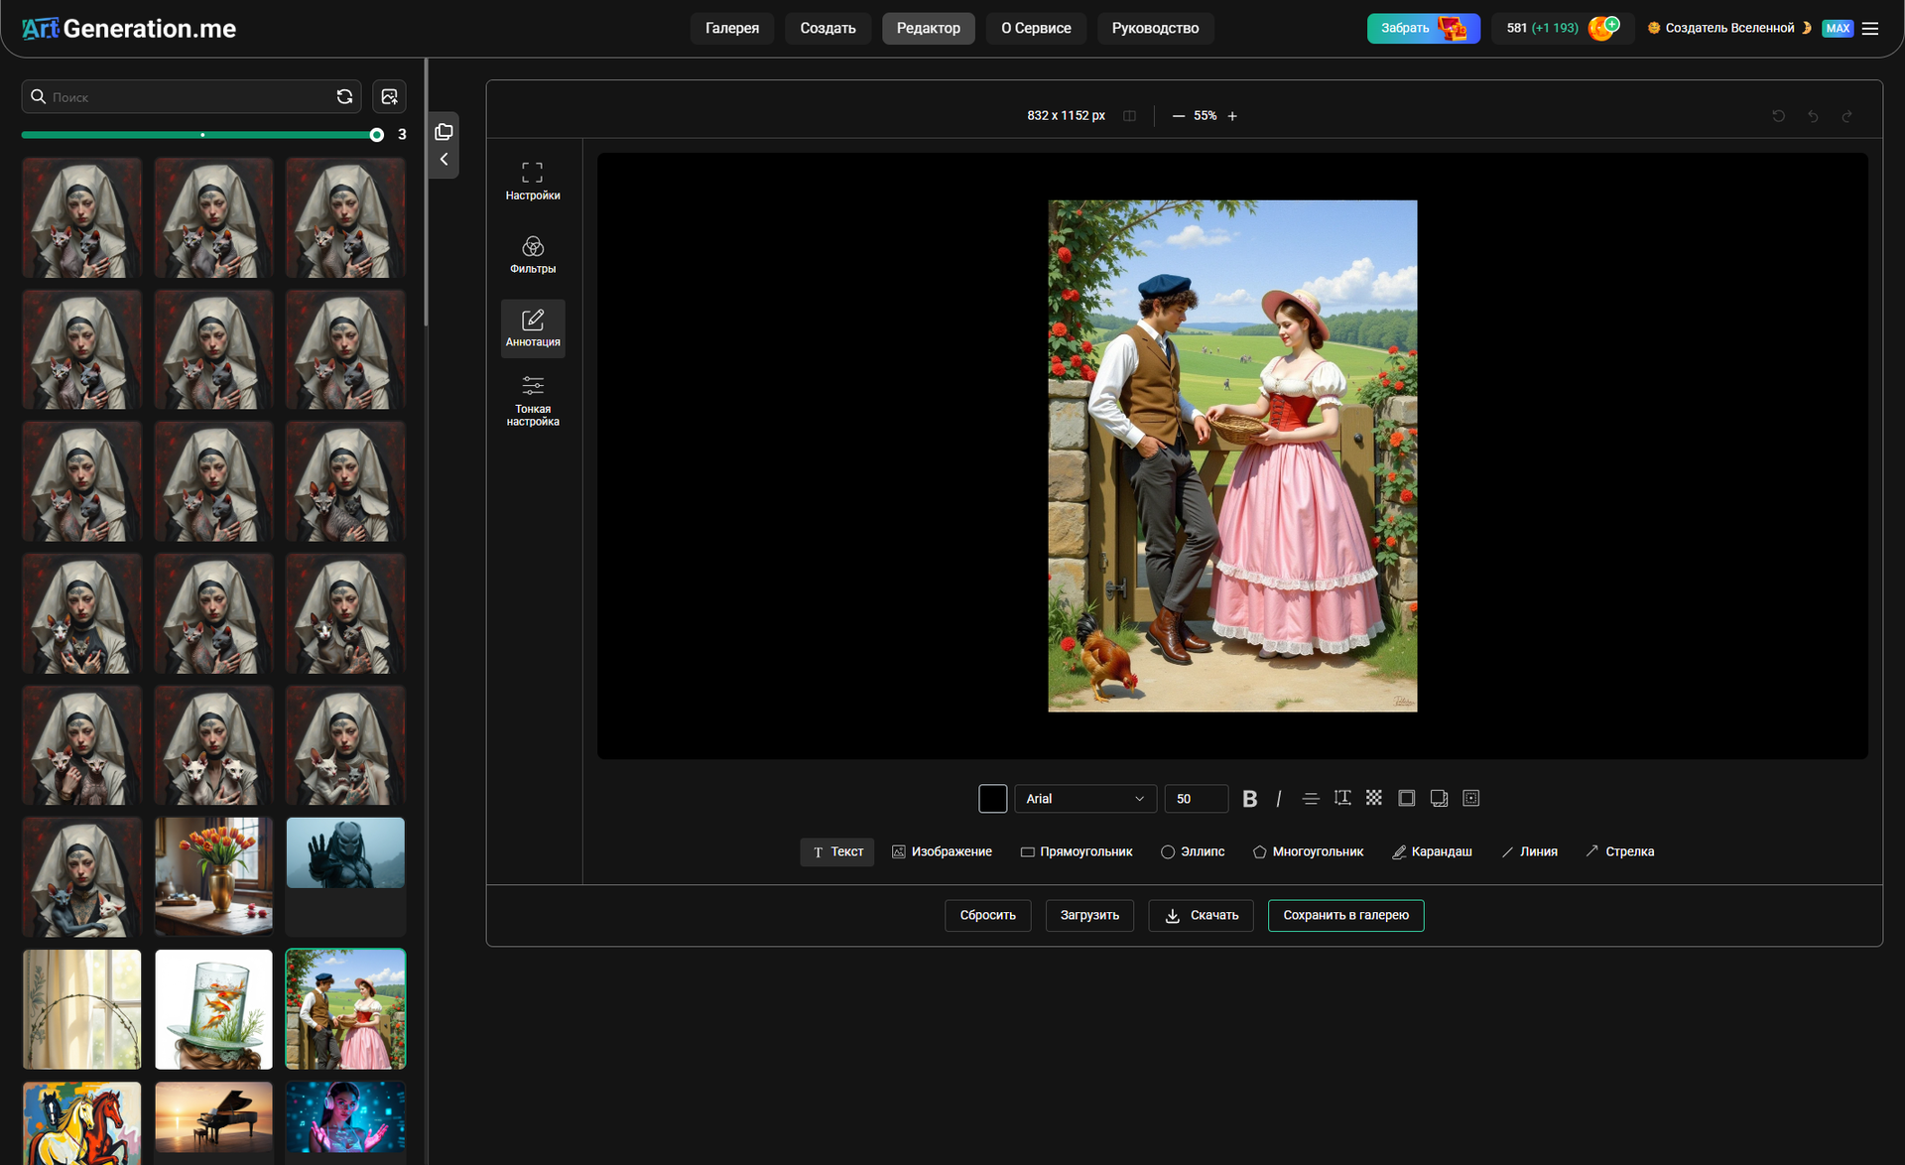Select the Эллипс ellipse tool

[1193, 852]
